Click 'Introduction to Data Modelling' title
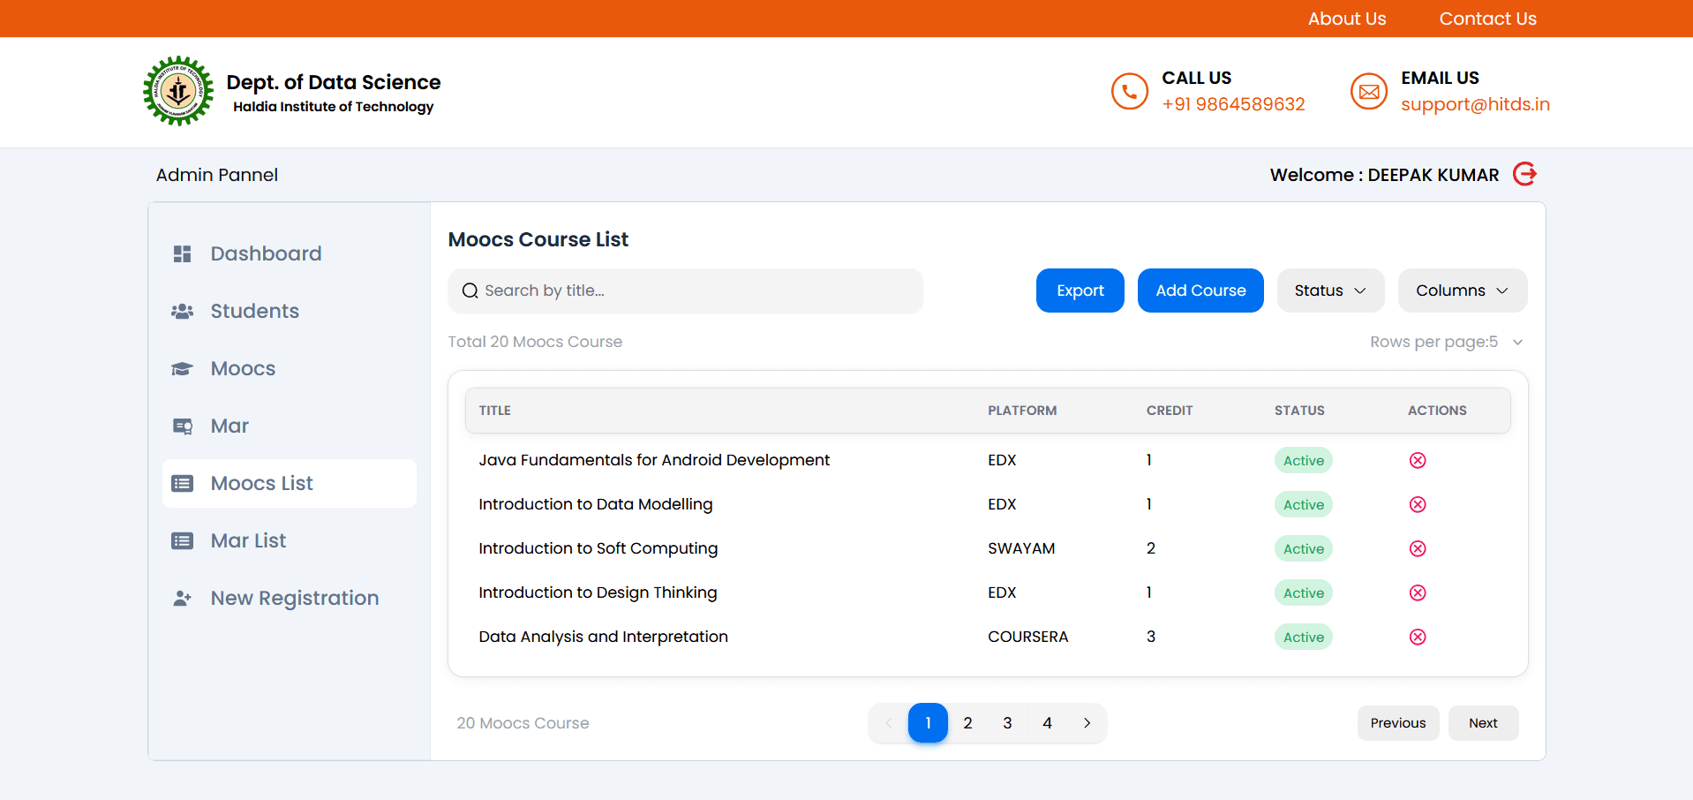This screenshot has width=1693, height=800. point(596,504)
